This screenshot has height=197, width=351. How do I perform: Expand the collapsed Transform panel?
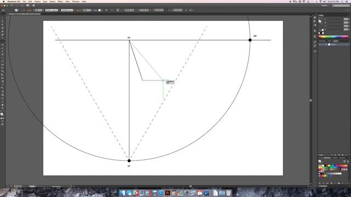(x=323, y=186)
